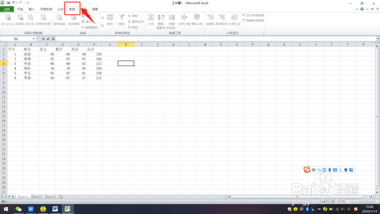
Task: Click Refresh All (全部刷新) icon
Action: click(74, 18)
